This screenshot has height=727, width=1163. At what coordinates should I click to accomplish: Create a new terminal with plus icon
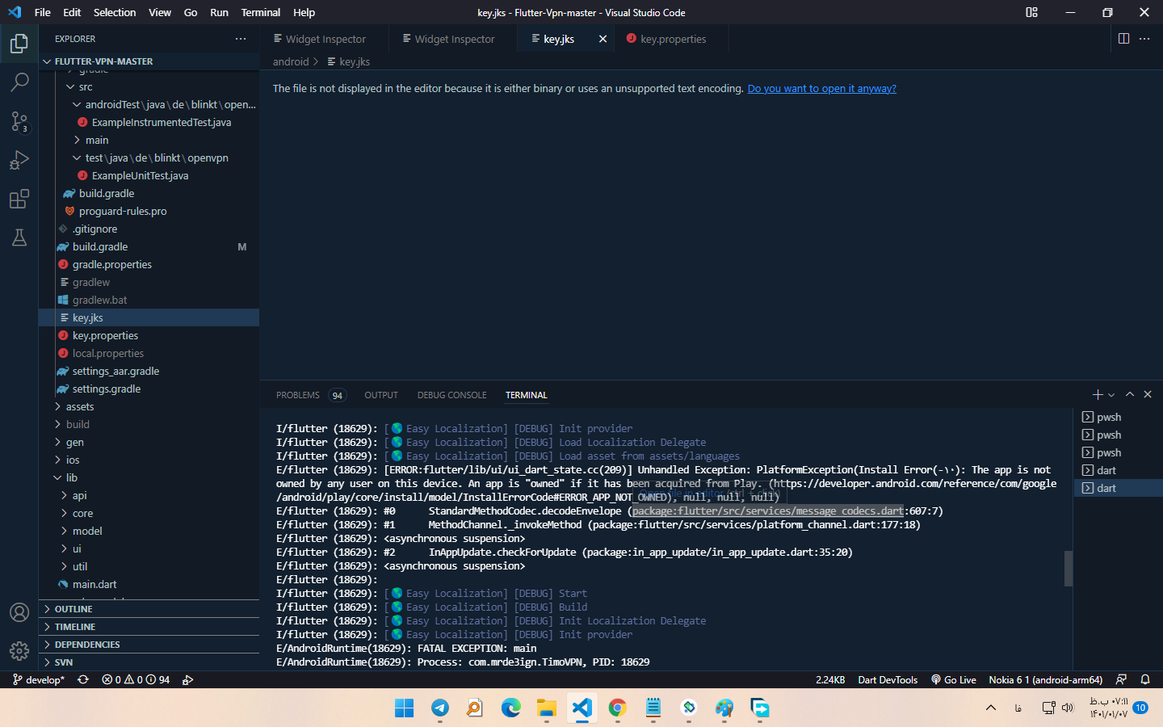coord(1097,395)
